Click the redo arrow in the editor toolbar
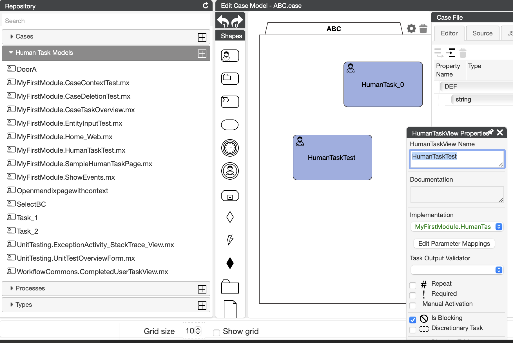 point(237,21)
